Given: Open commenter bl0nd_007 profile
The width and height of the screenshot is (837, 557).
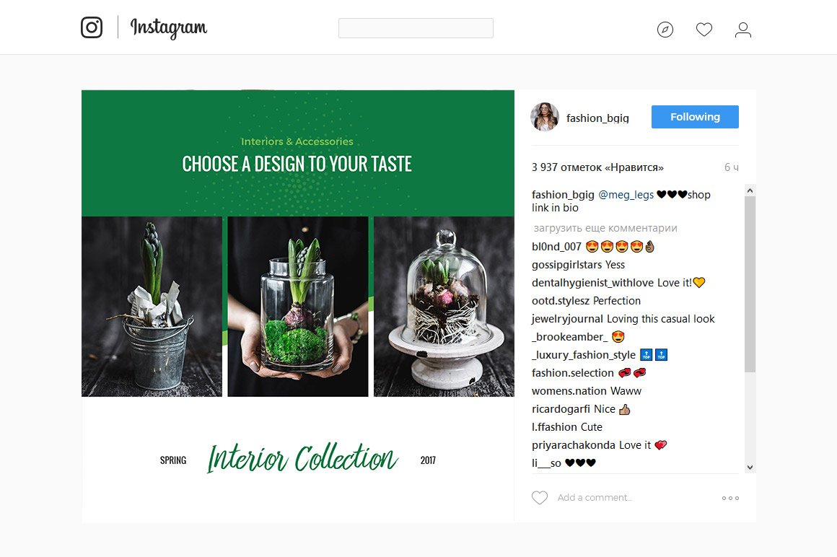Looking at the screenshot, I should 556,247.
